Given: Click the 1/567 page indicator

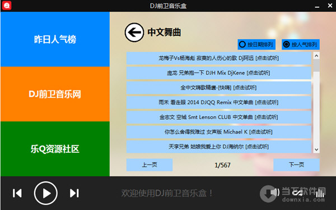Looking at the screenshot, I should 222,165.
